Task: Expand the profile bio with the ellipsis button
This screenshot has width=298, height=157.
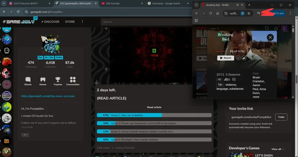Action: point(25,135)
